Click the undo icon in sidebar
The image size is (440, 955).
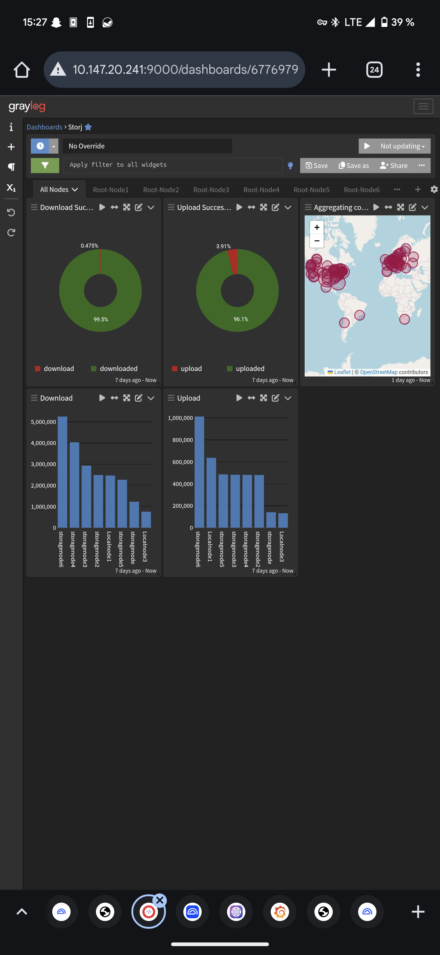(11, 212)
